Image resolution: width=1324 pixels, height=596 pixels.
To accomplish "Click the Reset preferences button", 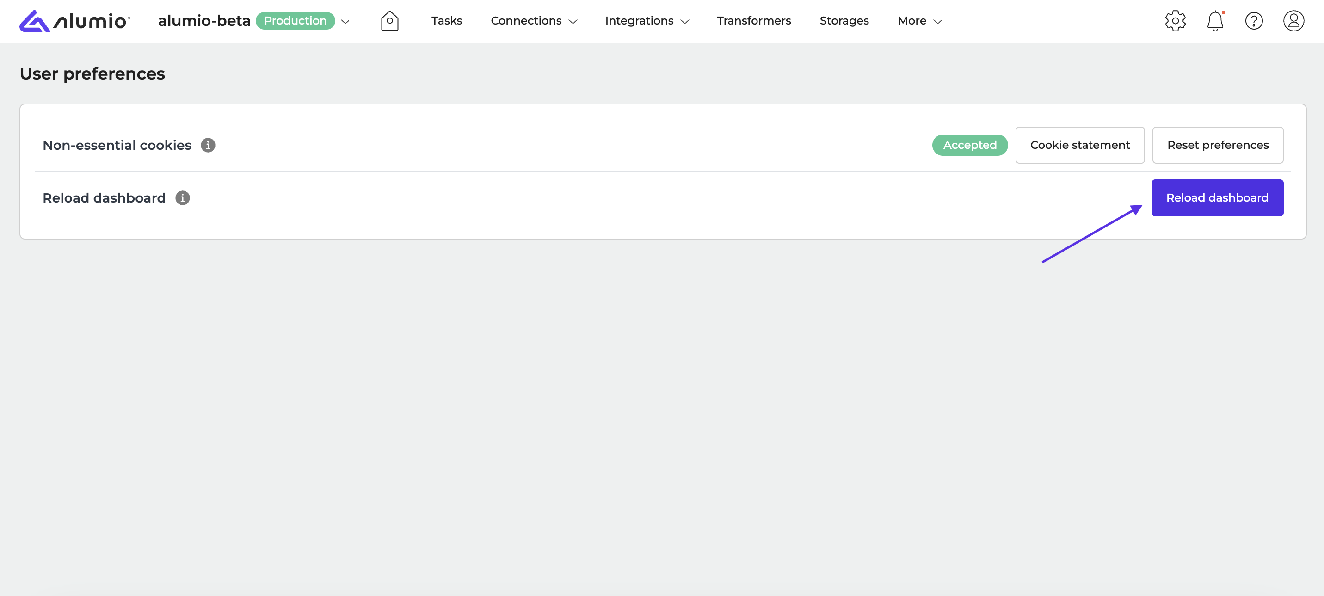I will coord(1218,145).
